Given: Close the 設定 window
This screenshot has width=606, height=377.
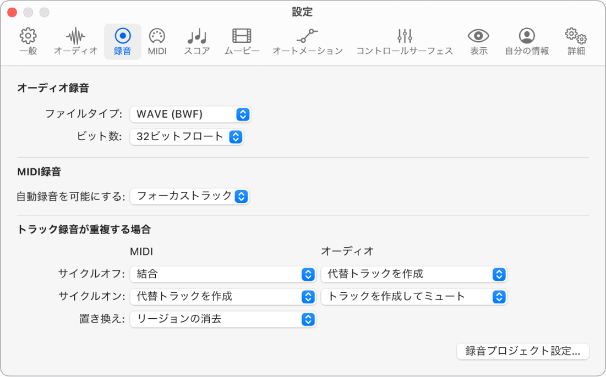Looking at the screenshot, I should [12, 12].
